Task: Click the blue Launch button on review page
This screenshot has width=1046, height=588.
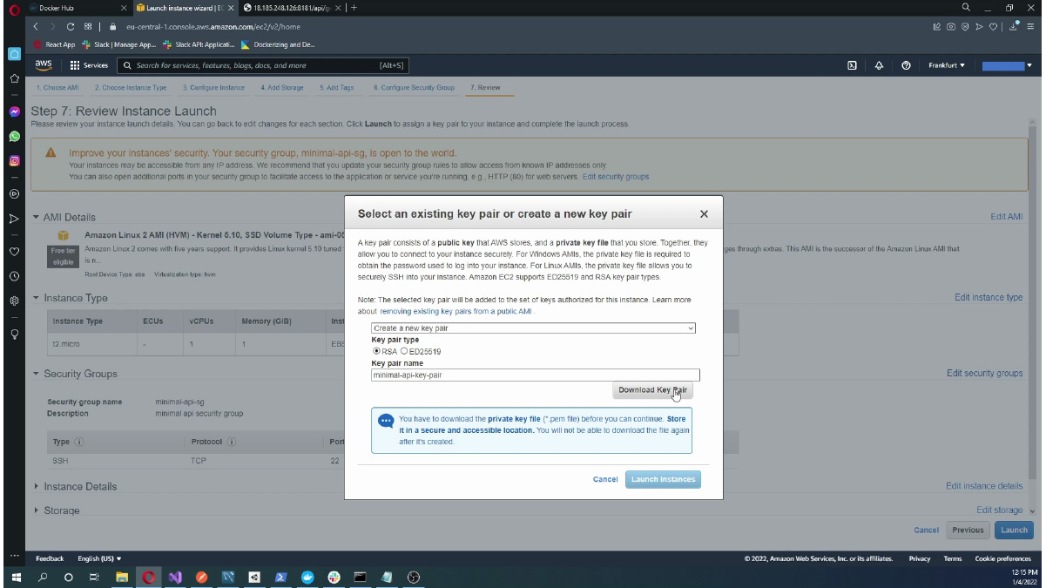Action: [x=1014, y=530]
